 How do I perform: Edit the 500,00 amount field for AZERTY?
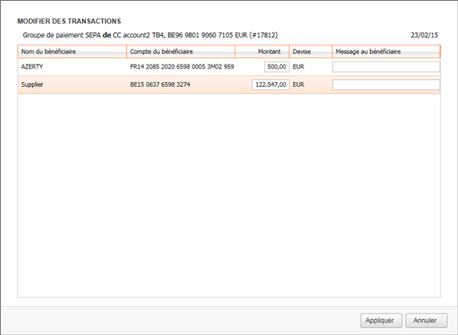pyautogui.click(x=277, y=67)
